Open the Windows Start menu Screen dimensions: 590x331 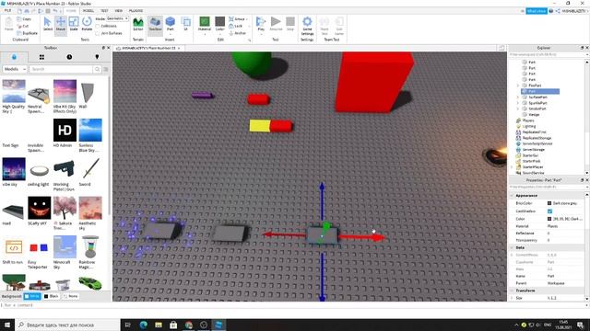(x=7, y=325)
